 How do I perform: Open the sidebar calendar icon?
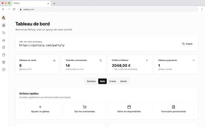pyautogui.click(x=4, y=55)
